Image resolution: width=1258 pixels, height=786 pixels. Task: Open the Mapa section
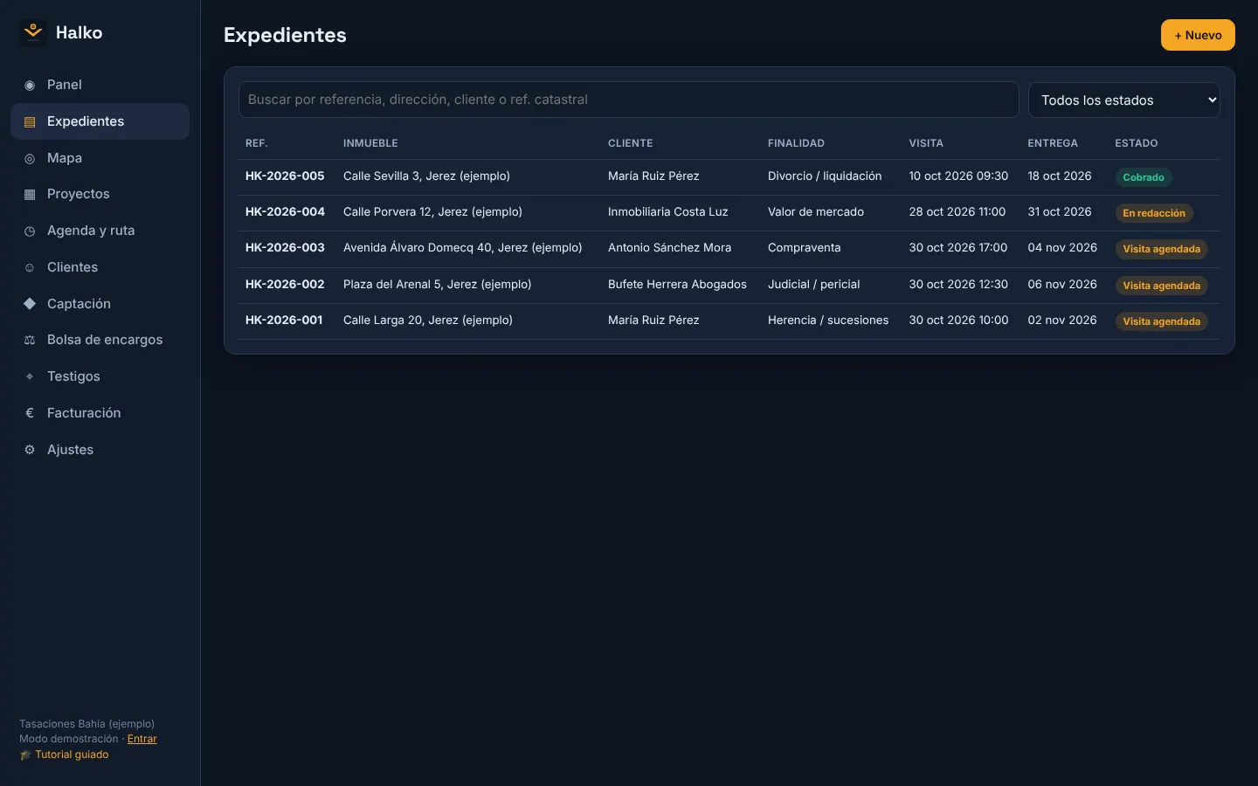pos(100,158)
